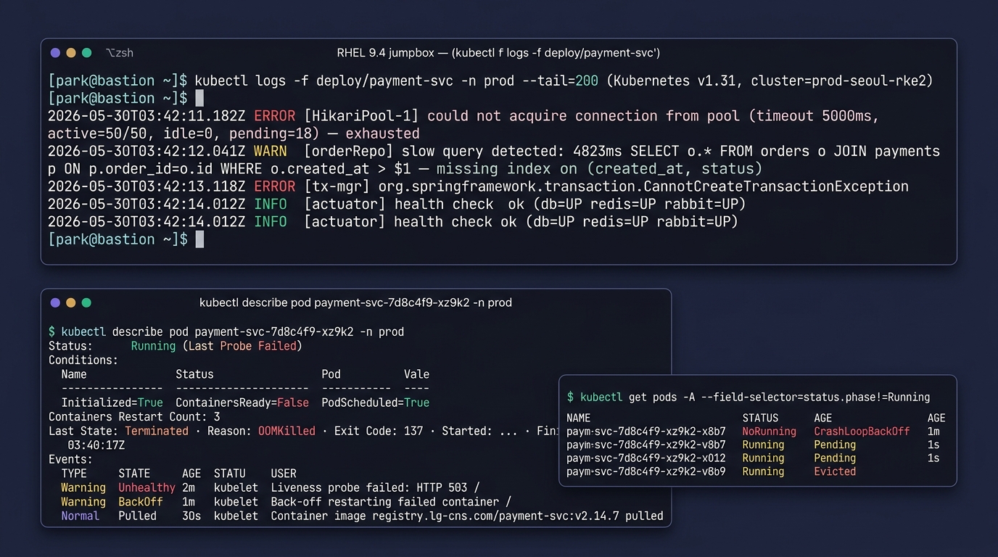Select the missing index on (created_at, status) text

(x=599, y=169)
